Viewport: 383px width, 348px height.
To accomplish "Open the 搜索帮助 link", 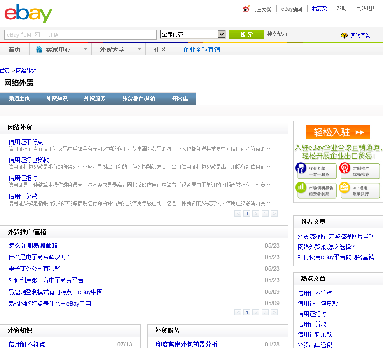I will click(277, 34).
